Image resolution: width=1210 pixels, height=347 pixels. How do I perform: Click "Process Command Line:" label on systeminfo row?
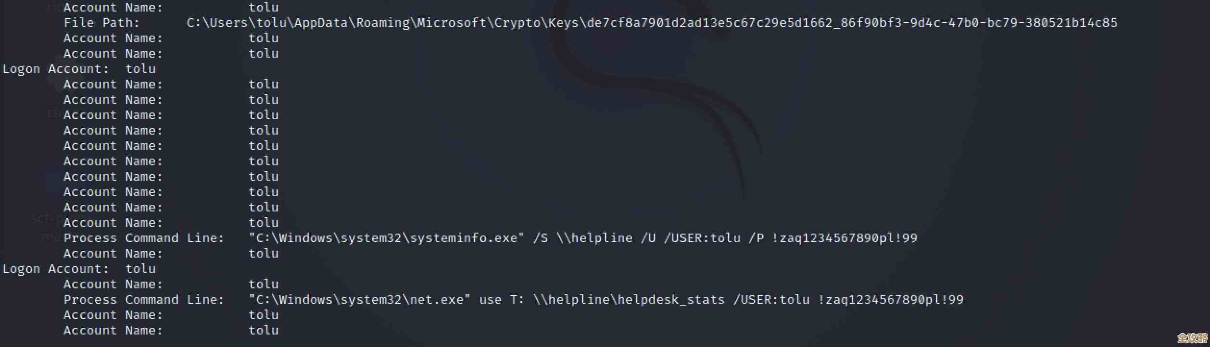pos(144,238)
